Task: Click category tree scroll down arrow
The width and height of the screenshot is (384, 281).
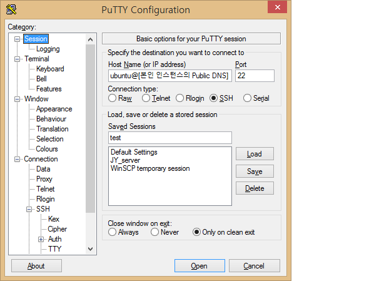Action: click(90, 249)
